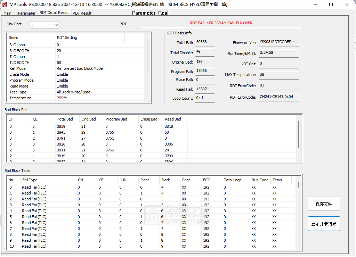Click the Original Bad value 196
The image size is (356, 257).
point(205,62)
